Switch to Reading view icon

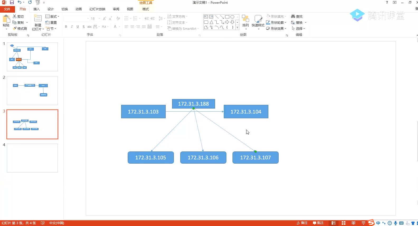pyautogui.click(x=353, y=223)
